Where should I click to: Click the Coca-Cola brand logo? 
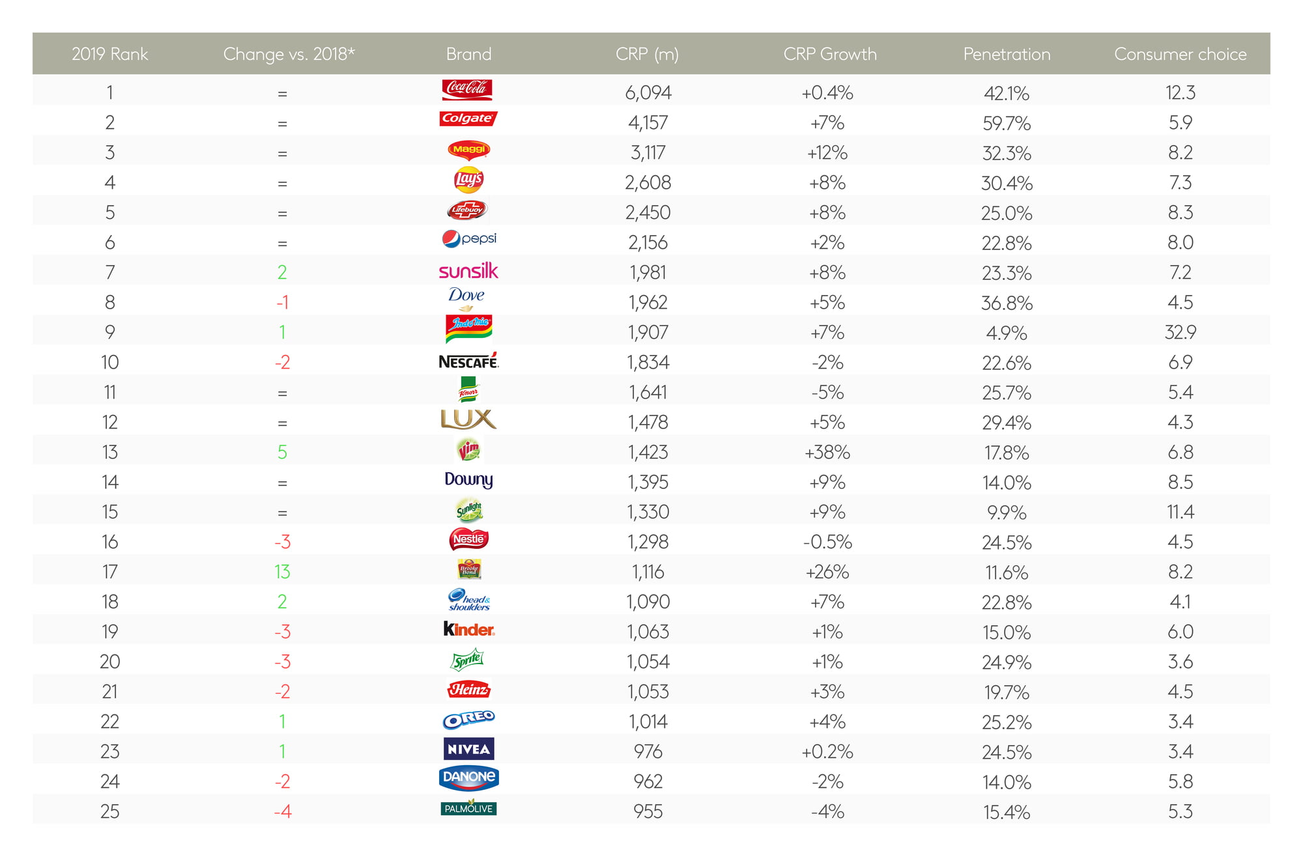467,89
